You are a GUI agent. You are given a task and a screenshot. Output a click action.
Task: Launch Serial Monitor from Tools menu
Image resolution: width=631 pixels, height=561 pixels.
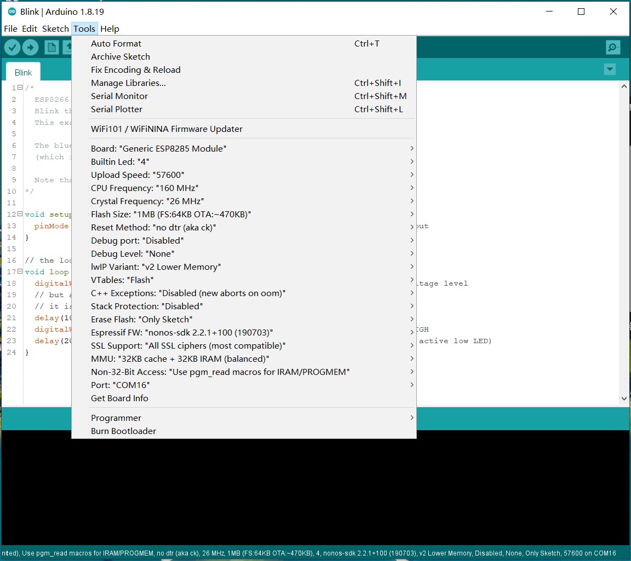[x=244, y=96]
